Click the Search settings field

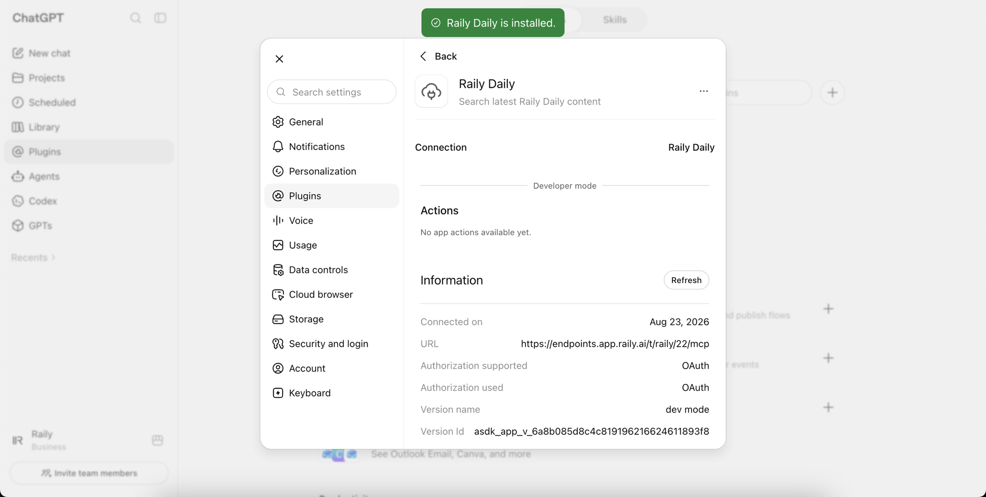pos(332,92)
